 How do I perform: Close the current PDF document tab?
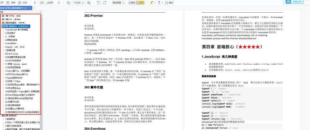pyautogui.click(x=30, y=8)
